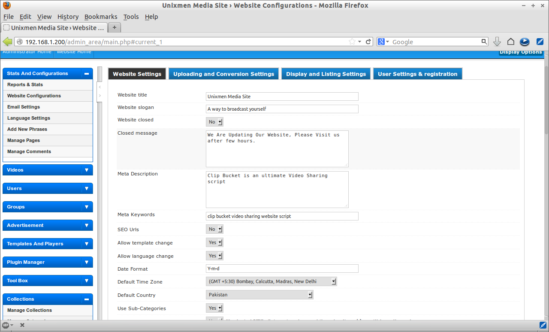Expand the Advertisement sidebar section
Viewport: 549px width, 332px height.
coord(87,225)
